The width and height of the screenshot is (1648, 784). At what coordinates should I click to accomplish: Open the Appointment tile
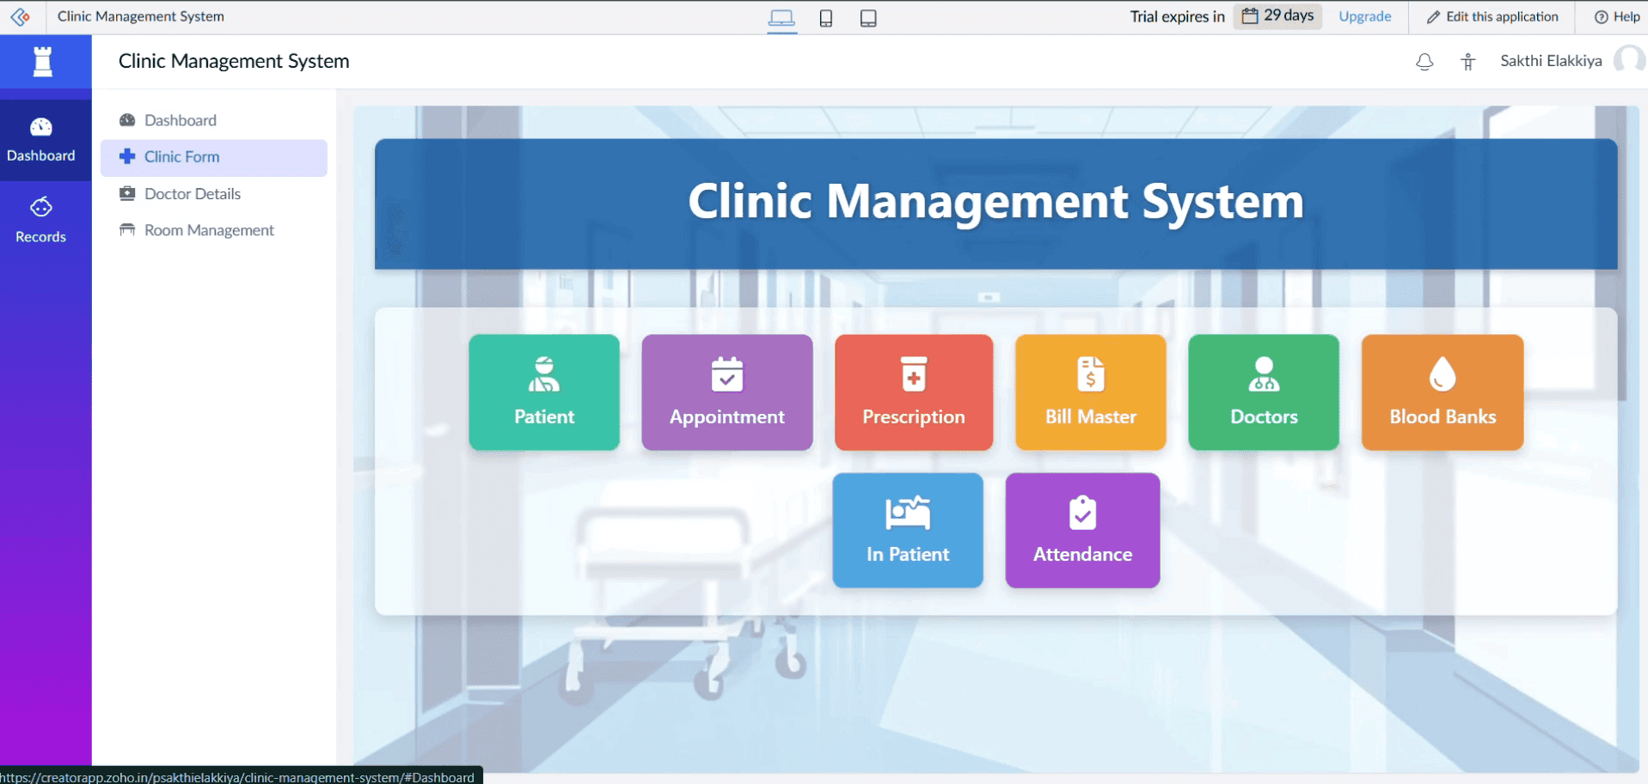(x=727, y=392)
